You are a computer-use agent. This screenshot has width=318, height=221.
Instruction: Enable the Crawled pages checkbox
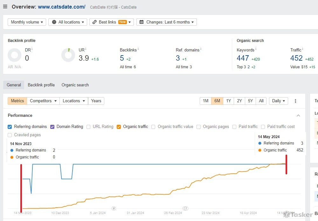[10, 135]
